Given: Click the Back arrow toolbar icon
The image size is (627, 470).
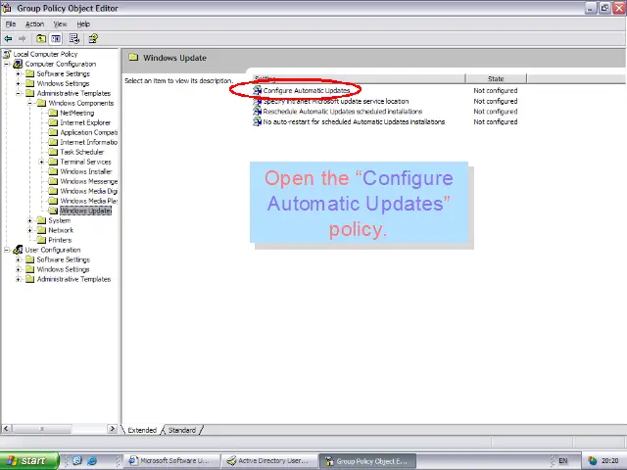Looking at the screenshot, I should point(8,38).
